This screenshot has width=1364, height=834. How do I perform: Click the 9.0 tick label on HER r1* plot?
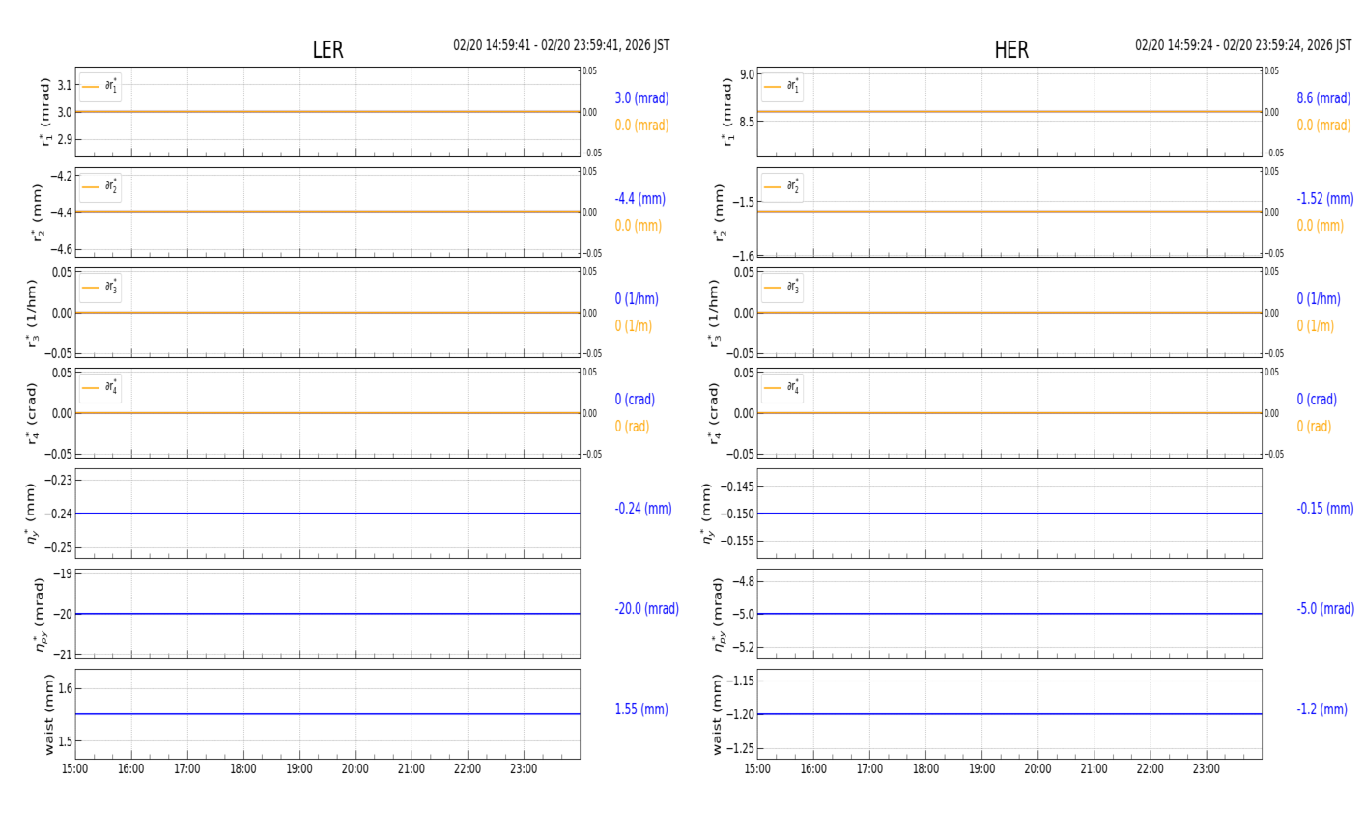[748, 74]
